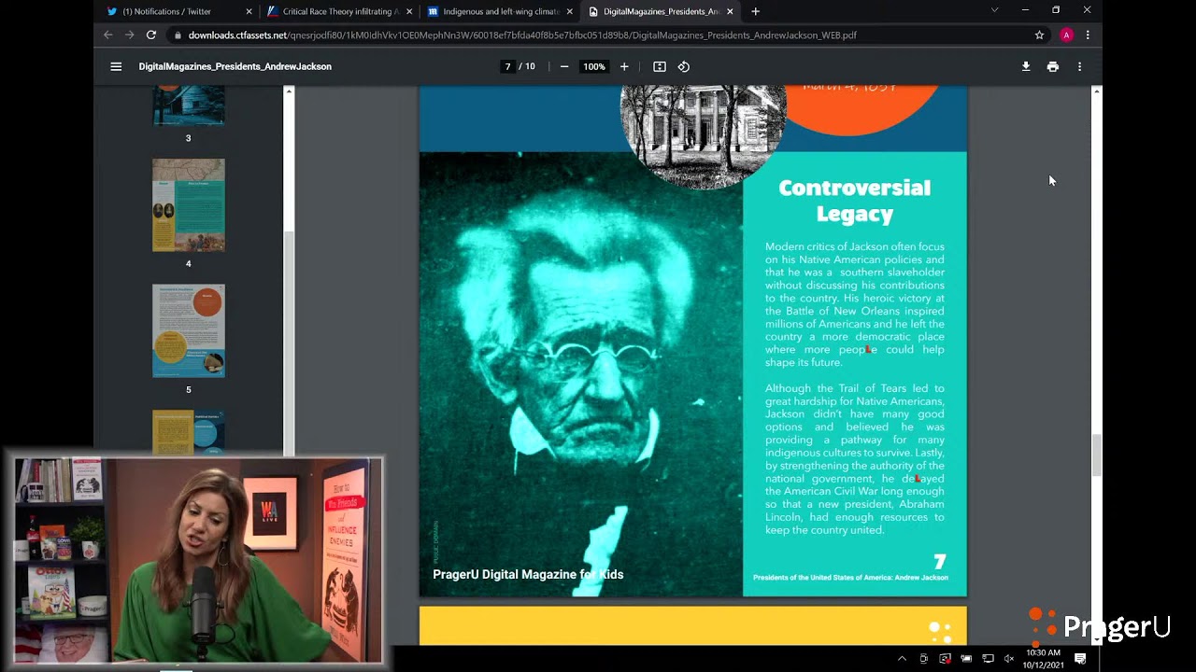
Task: Unmute the taskbar volume icon
Action: pos(1008,658)
